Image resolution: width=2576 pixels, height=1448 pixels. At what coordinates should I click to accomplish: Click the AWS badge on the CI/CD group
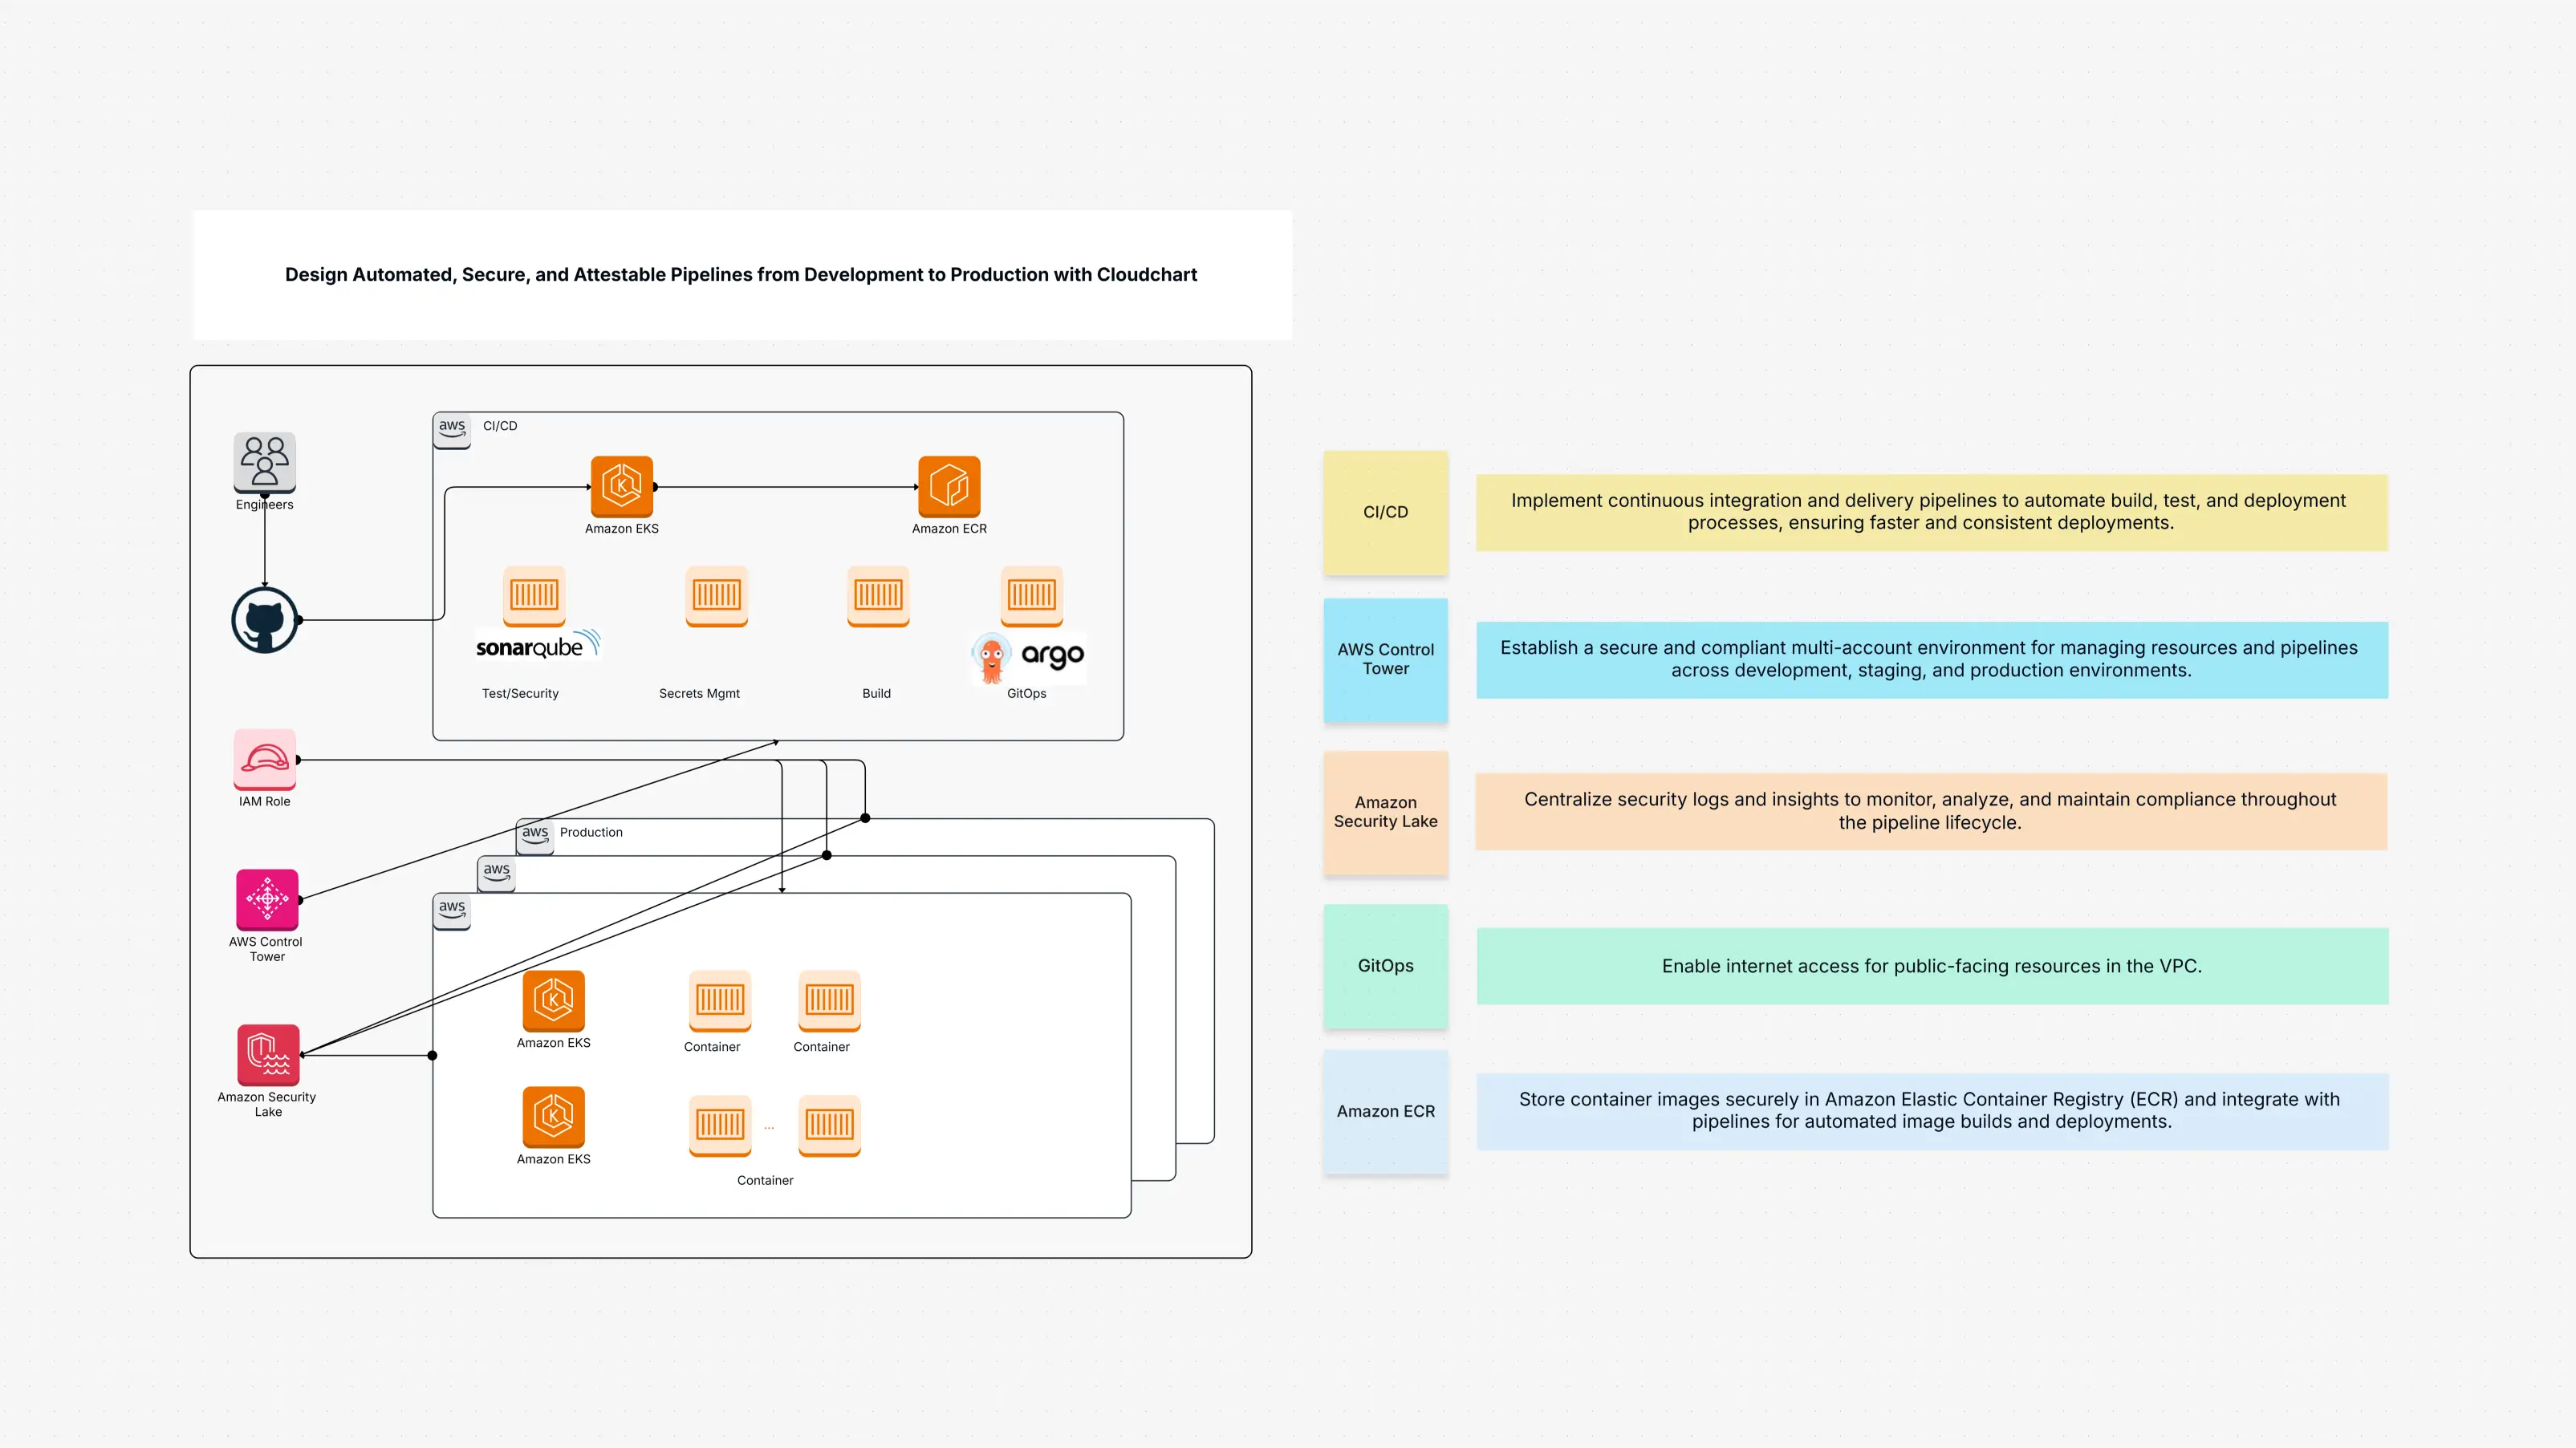click(452, 428)
